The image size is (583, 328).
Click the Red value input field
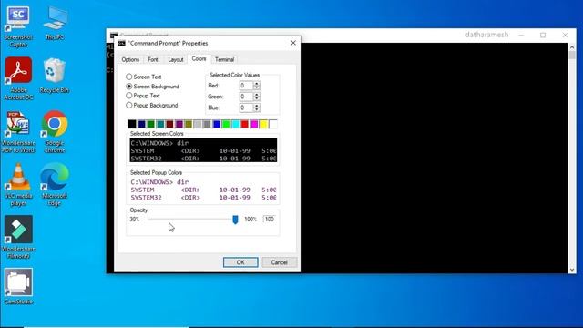(246, 86)
